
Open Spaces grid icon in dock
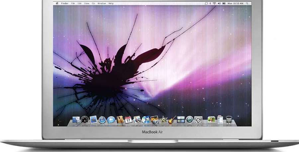click(x=181, y=120)
